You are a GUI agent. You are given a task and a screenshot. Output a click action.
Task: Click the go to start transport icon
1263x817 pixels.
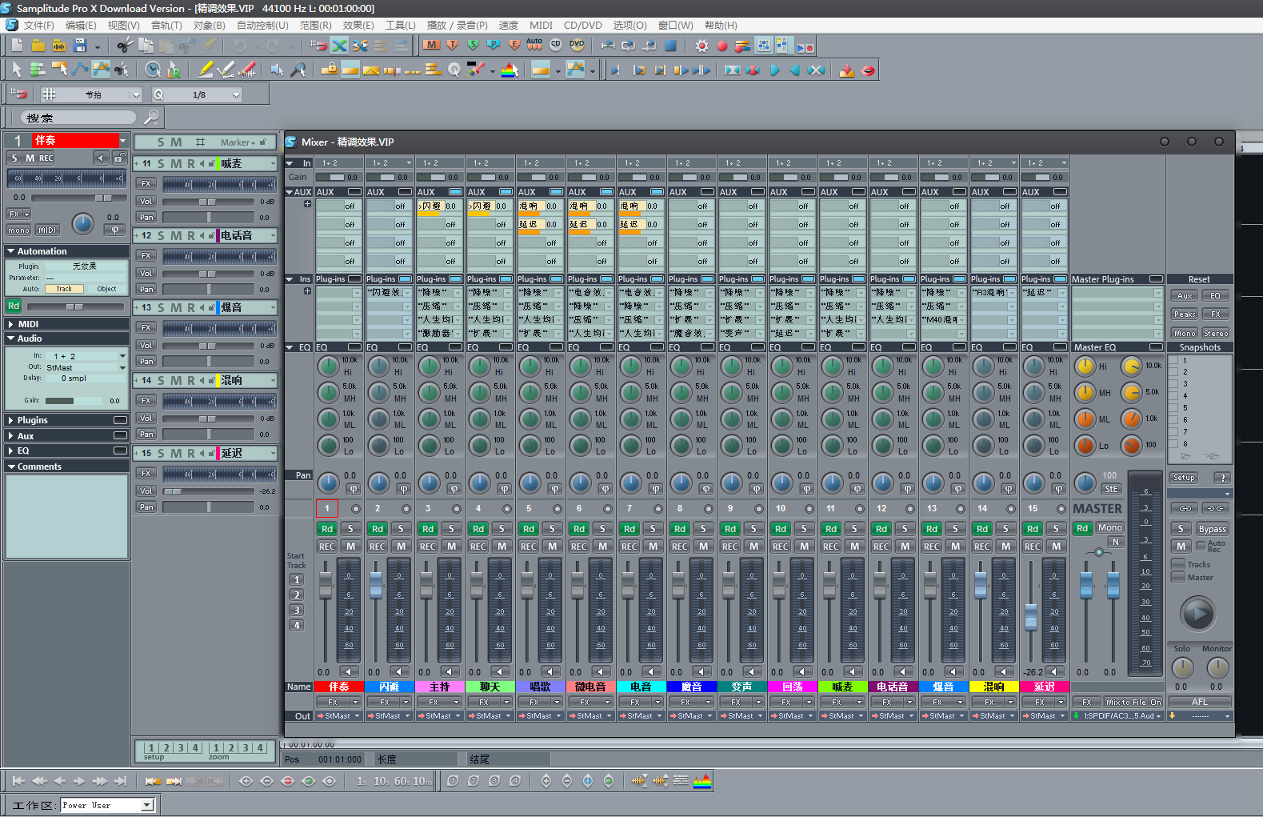coord(18,781)
